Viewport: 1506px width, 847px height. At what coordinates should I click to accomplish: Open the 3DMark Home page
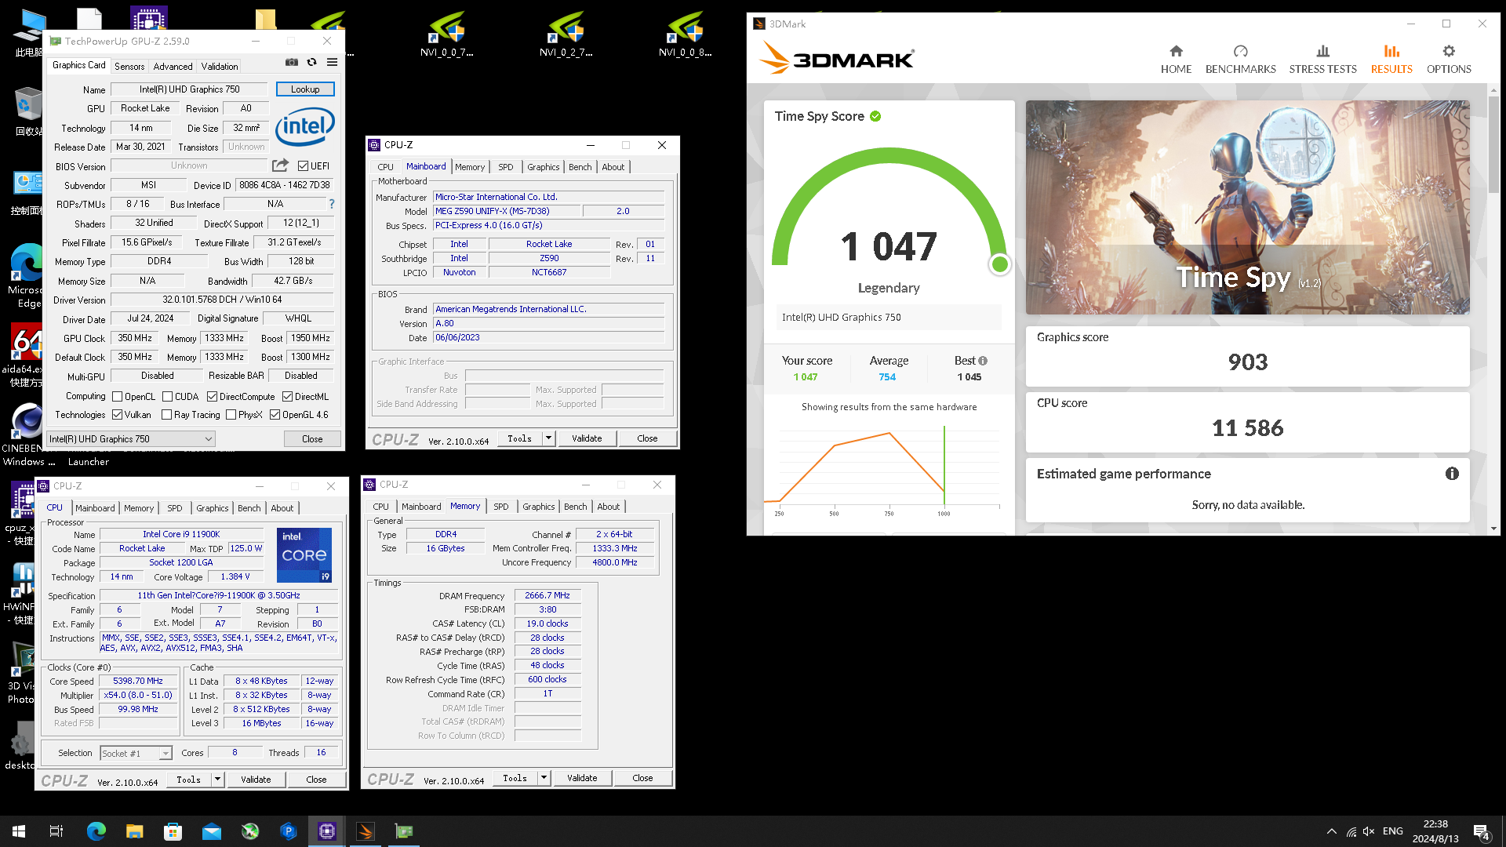(1176, 60)
